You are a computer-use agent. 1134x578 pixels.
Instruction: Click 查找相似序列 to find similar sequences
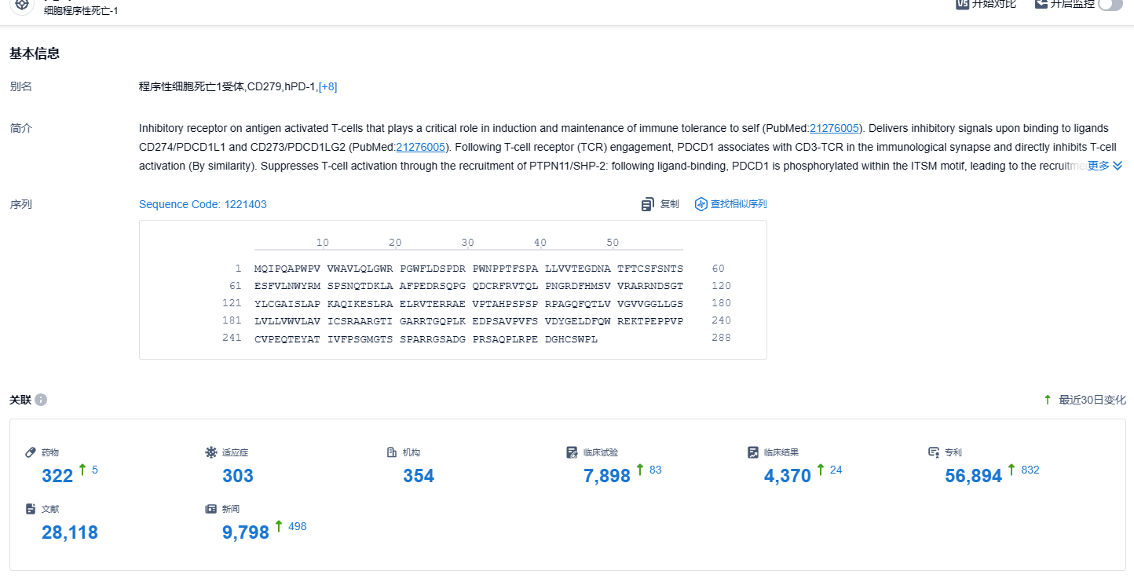[730, 204]
